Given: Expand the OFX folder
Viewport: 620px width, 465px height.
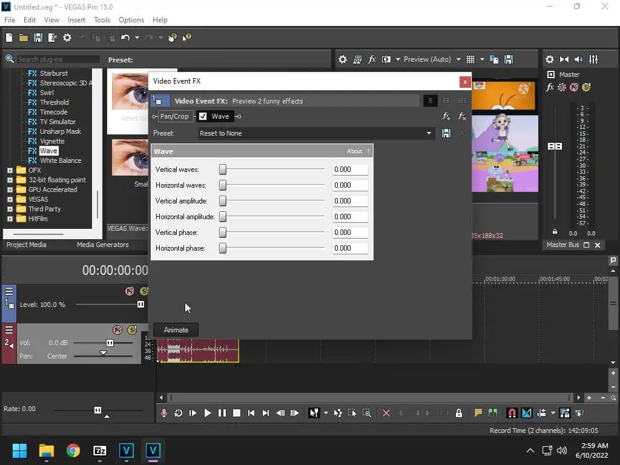Looking at the screenshot, I should coord(10,170).
